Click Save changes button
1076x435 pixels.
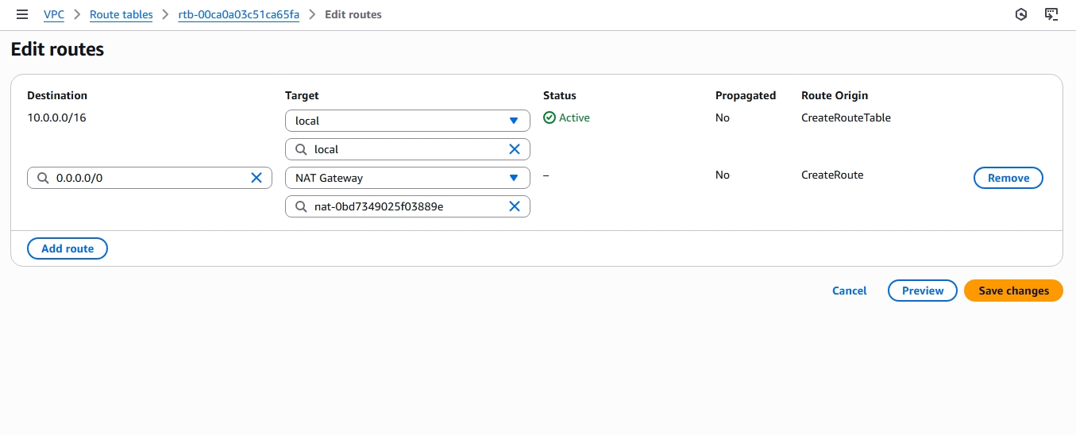[x=1012, y=291]
